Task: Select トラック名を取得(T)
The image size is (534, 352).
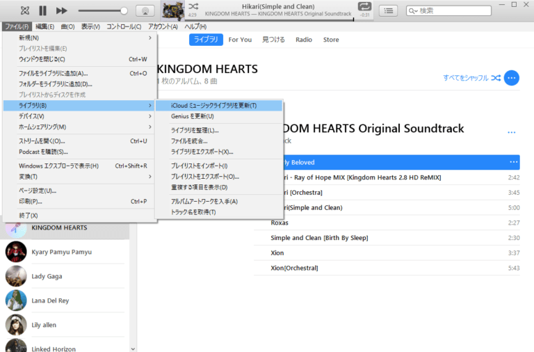Action: pos(219,212)
